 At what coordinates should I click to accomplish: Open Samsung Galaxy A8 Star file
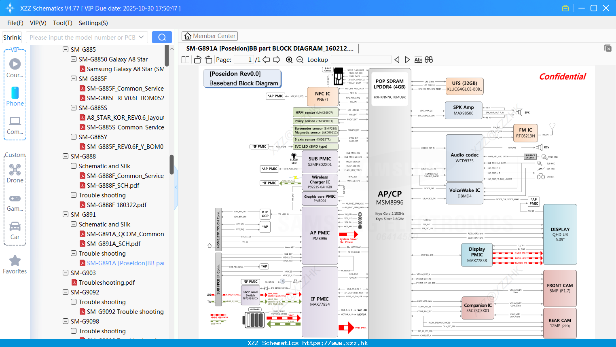125,69
